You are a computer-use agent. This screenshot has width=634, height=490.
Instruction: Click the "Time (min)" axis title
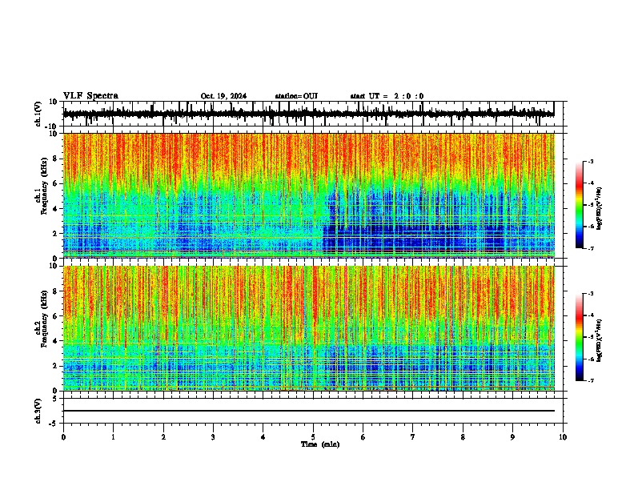[320, 444]
